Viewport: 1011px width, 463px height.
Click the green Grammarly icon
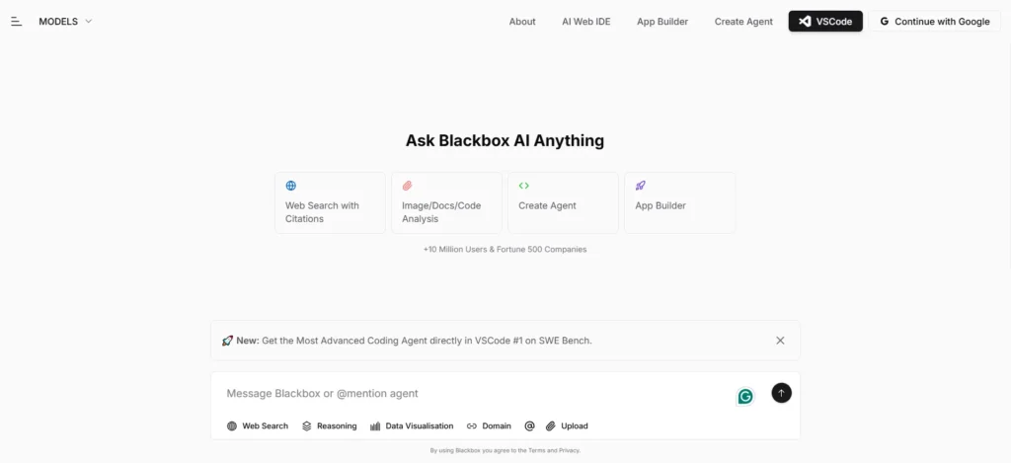click(745, 396)
